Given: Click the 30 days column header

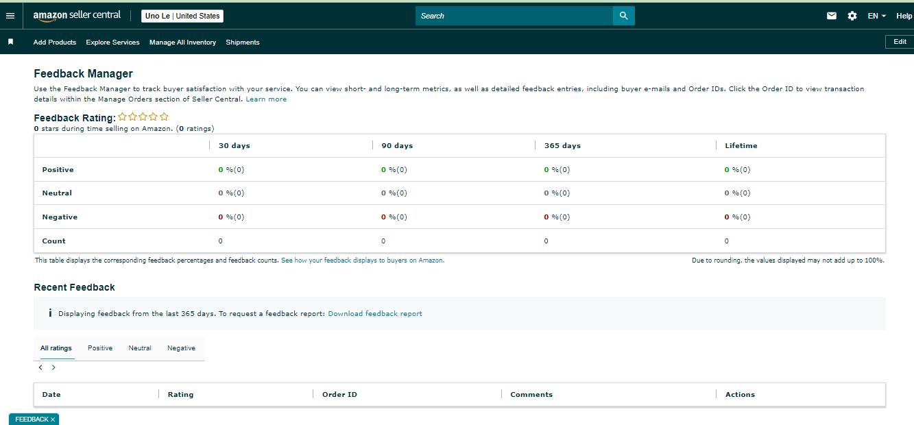Looking at the screenshot, I should point(234,145).
